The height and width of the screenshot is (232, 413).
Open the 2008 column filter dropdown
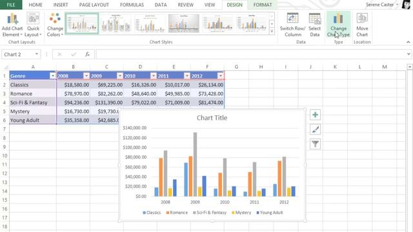pyautogui.click(x=86, y=76)
